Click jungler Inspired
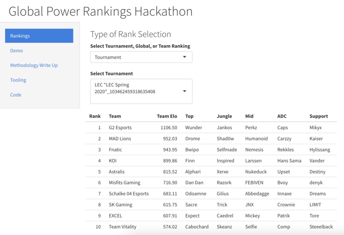 225,160
